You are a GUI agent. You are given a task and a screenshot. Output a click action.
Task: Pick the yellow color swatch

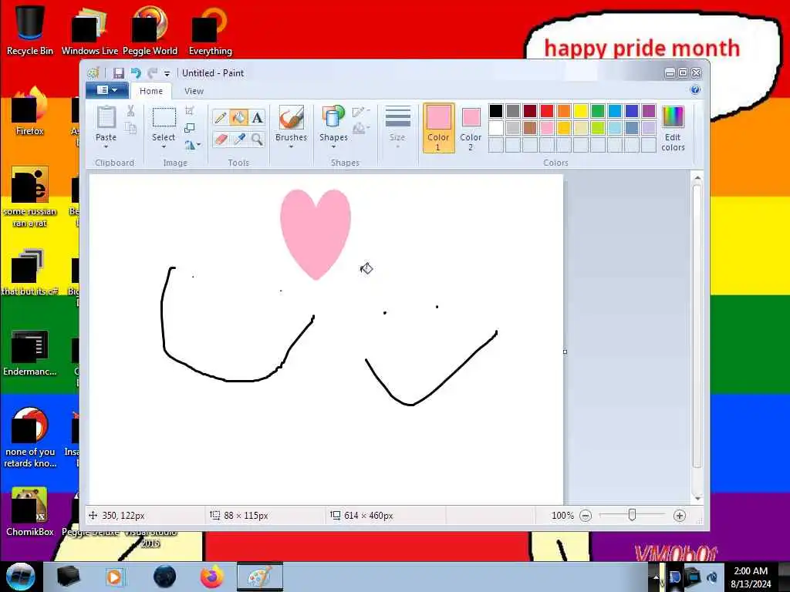(x=581, y=111)
